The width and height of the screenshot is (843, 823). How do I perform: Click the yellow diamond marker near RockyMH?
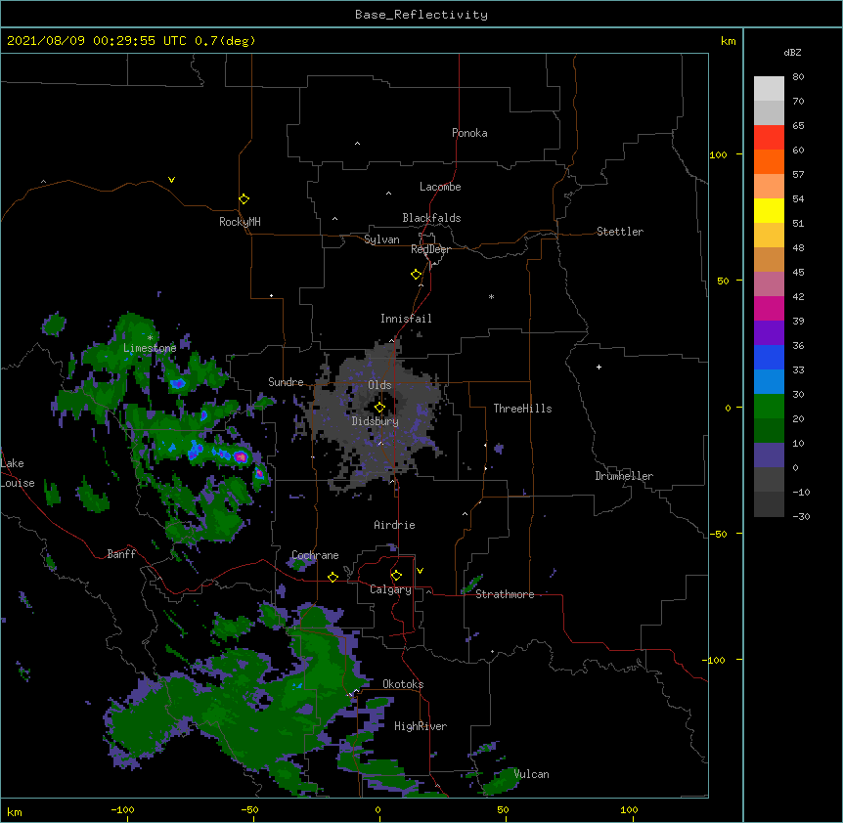coord(244,199)
